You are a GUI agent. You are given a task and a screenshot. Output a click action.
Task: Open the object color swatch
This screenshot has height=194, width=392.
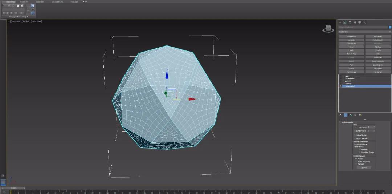coord(390,27)
